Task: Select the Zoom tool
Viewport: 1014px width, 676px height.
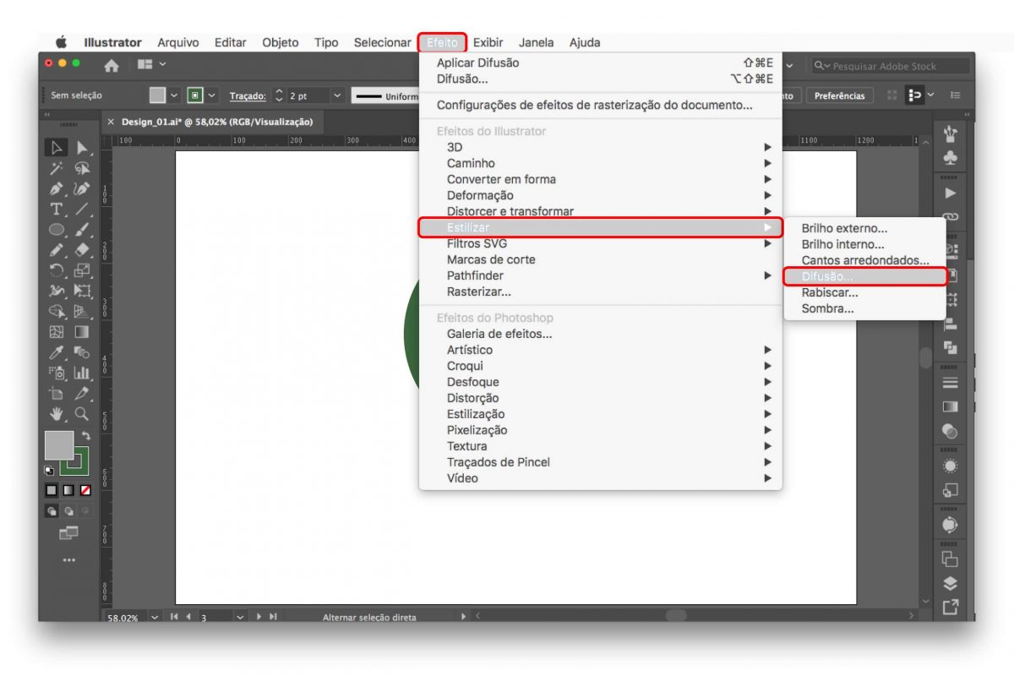Action: tap(82, 414)
